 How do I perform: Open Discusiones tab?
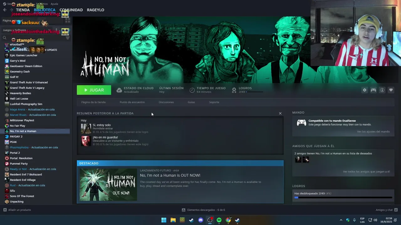pos(166,102)
